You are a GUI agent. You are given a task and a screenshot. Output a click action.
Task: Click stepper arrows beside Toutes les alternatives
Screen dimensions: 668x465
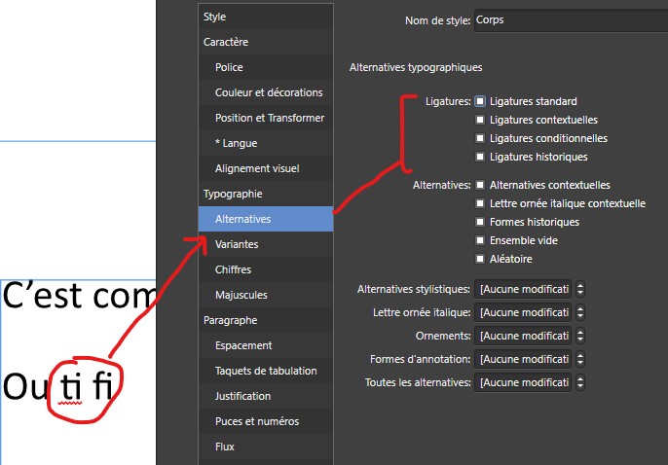click(x=580, y=382)
